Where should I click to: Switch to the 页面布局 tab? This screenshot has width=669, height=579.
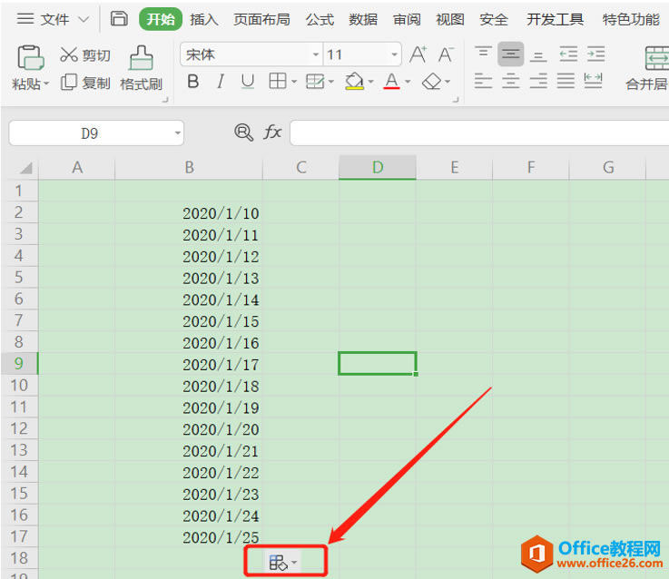click(261, 19)
